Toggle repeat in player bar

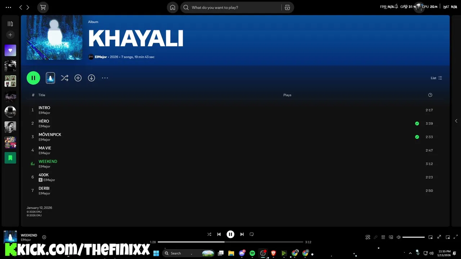pos(252,234)
